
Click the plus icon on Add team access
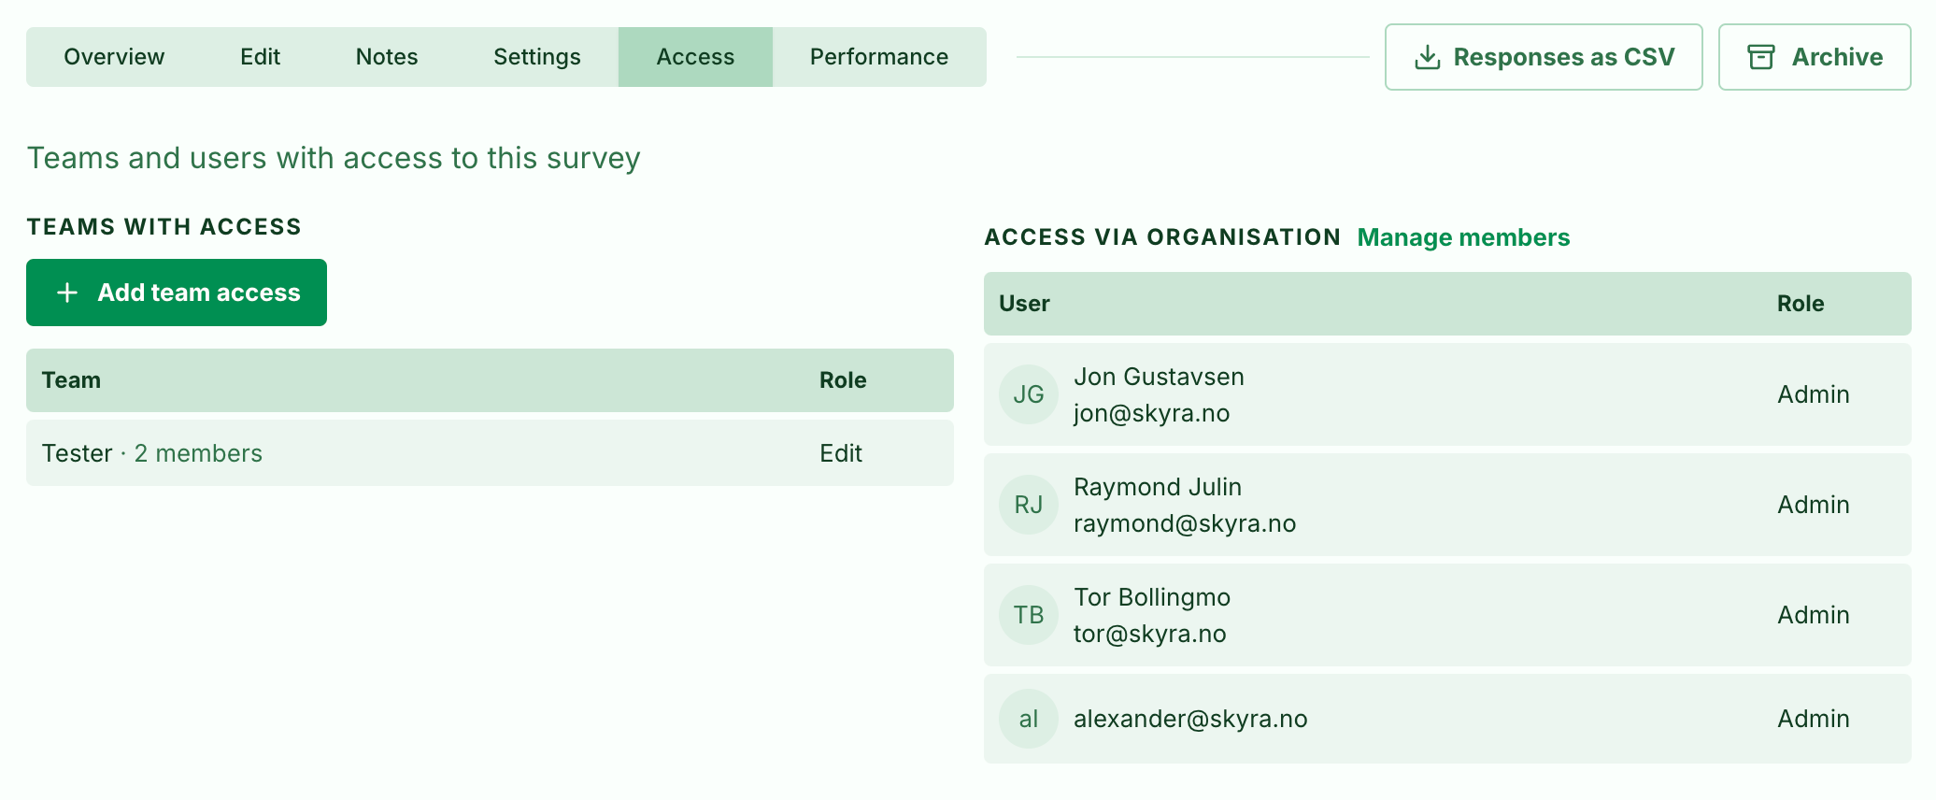(67, 293)
